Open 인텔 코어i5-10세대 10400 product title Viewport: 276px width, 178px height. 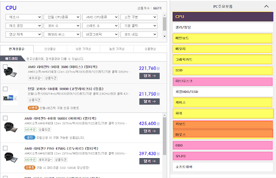tap(66, 89)
